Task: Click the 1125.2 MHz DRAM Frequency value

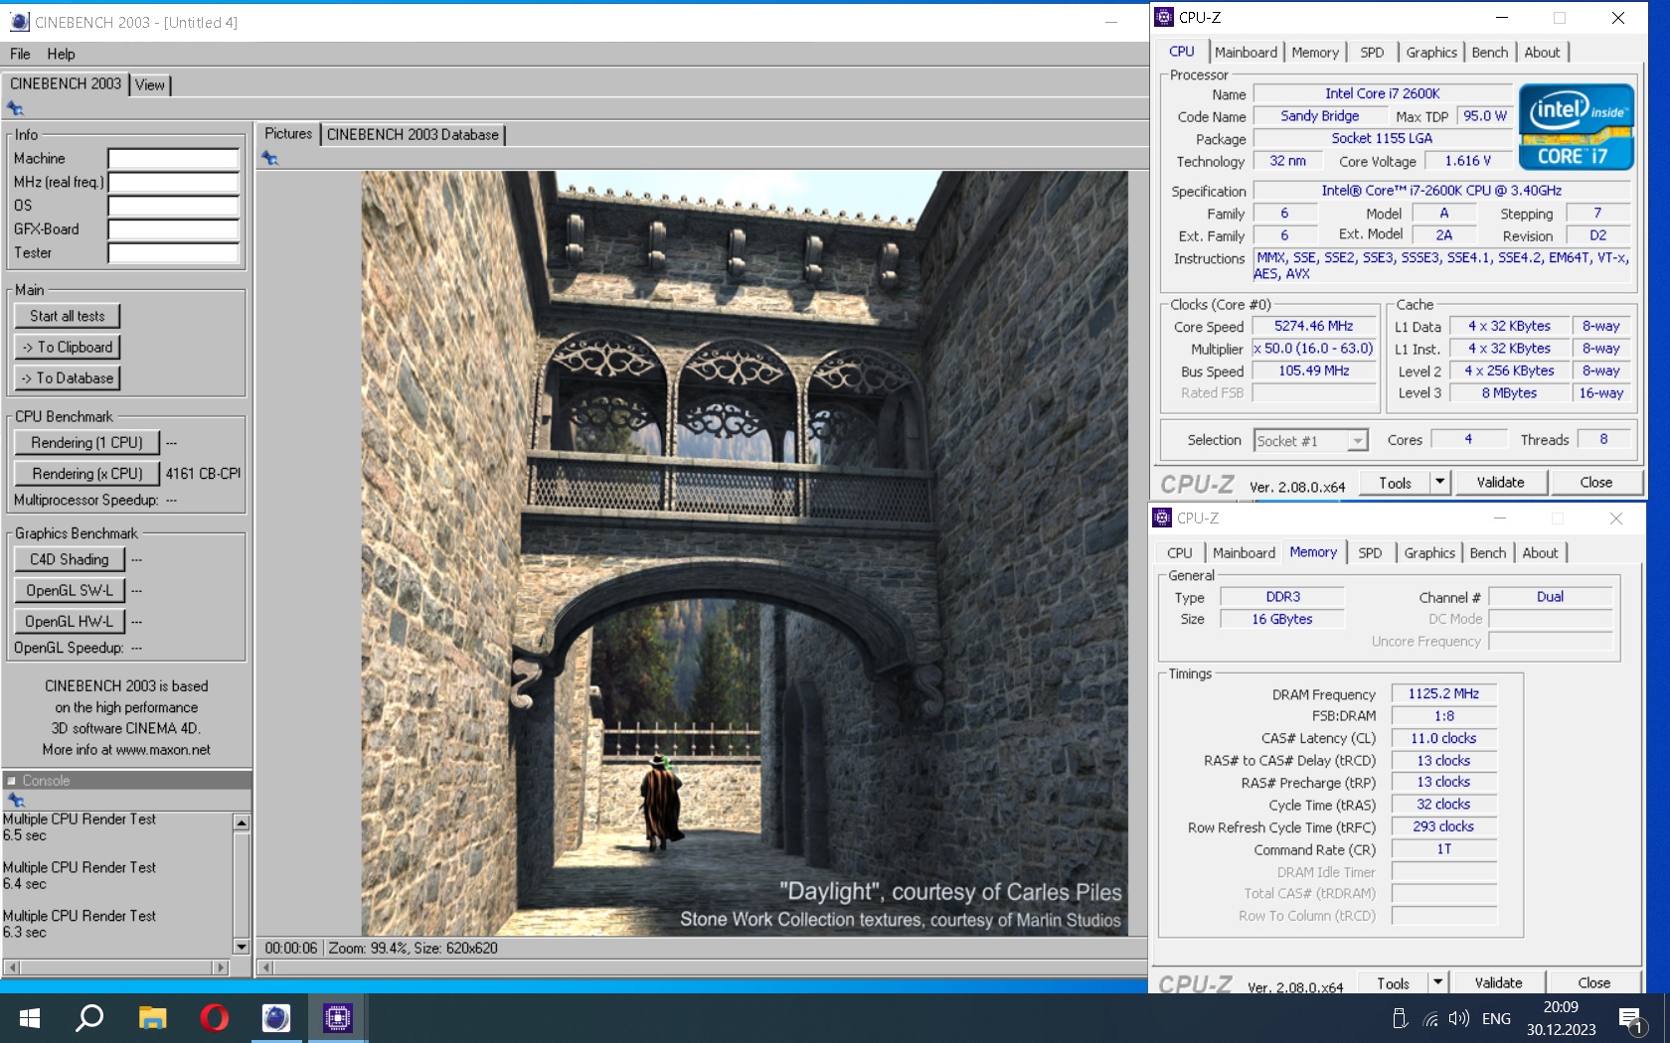Action: tap(1443, 693)
